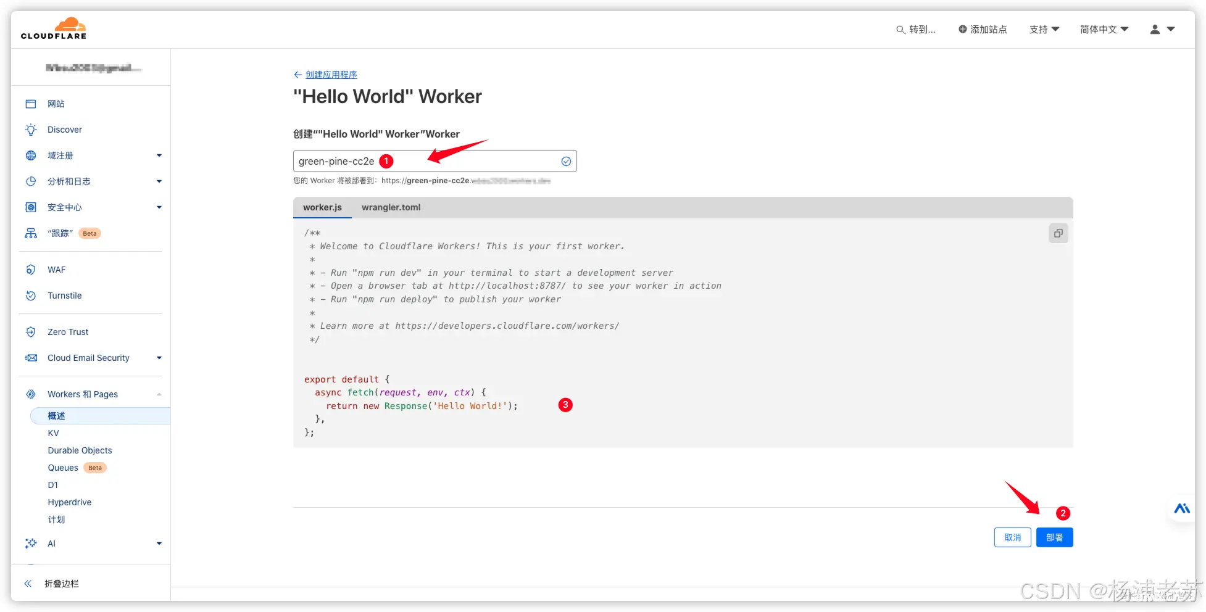The image size is (1206, 612).
Task: Click the AI sparkle icon
Action: (31, 544)
